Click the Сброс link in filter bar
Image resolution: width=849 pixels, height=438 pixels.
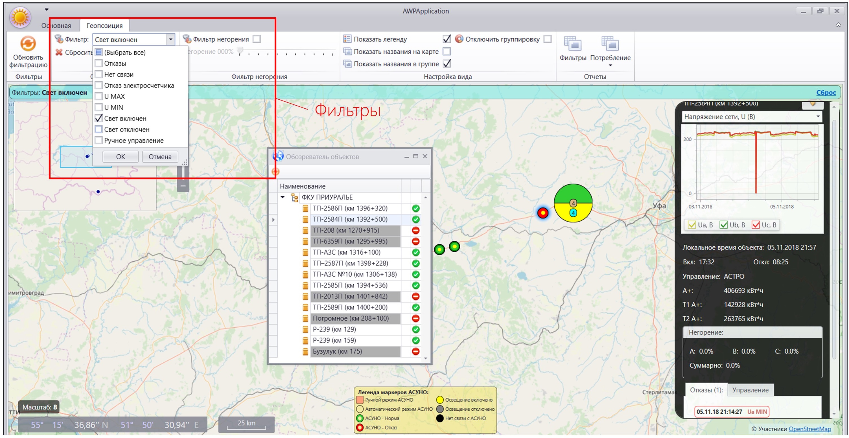click(826, 93)
